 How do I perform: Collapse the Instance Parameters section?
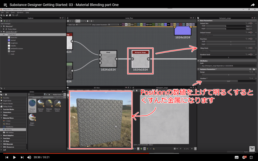coord(198,69)
